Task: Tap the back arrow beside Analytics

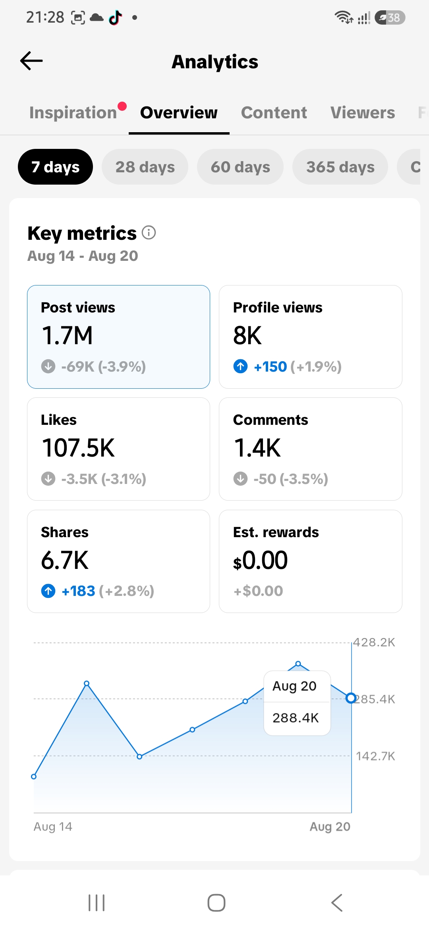Action: click(x=31, y=61)
